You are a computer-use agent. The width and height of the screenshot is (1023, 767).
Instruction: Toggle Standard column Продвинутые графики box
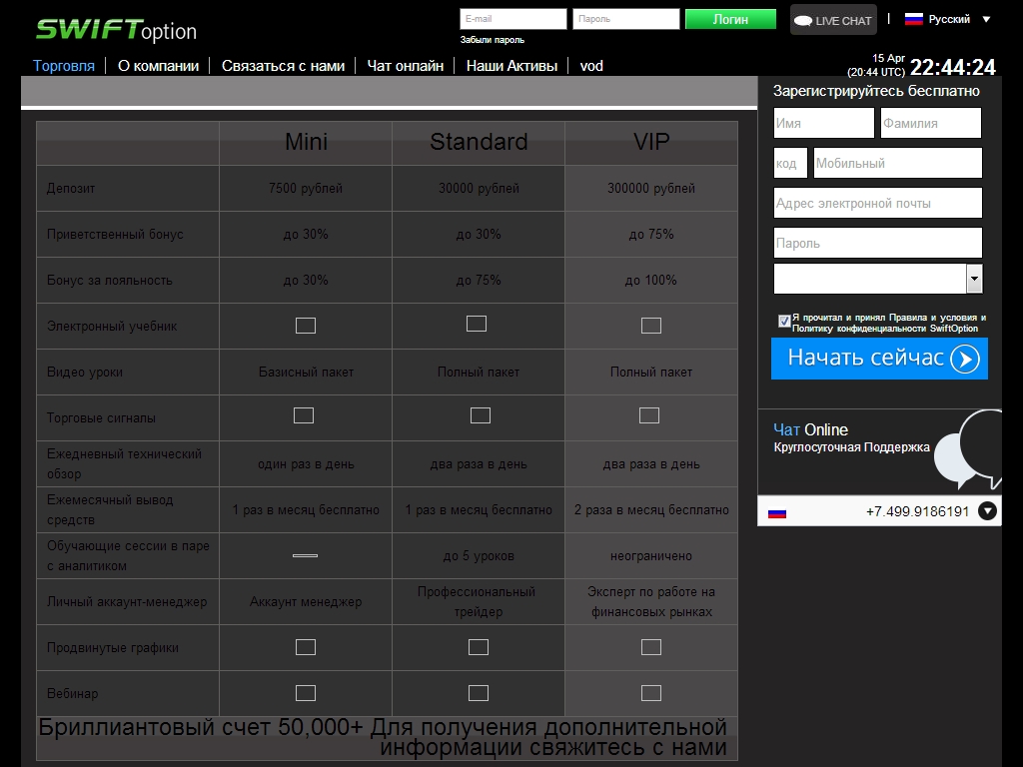point(479,647)
